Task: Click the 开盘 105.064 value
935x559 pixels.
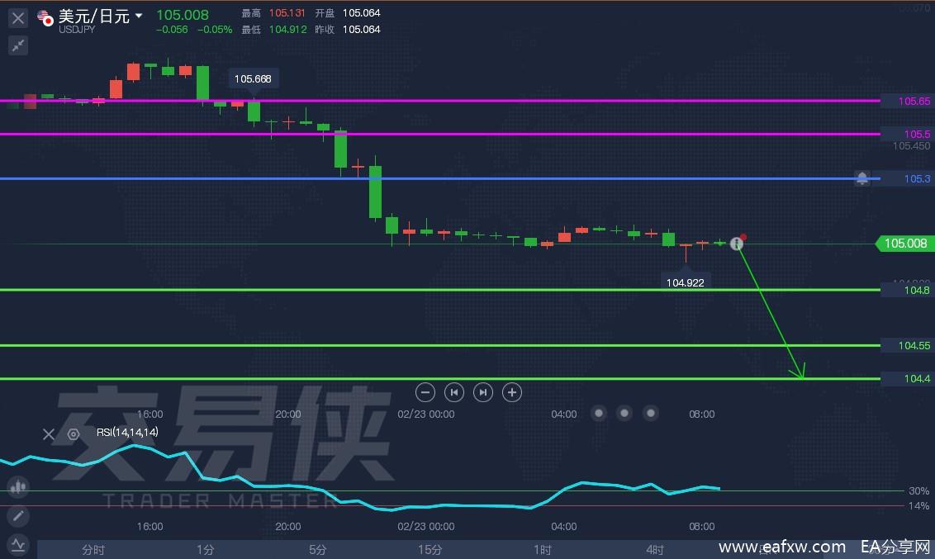Action: click(361, 12)
